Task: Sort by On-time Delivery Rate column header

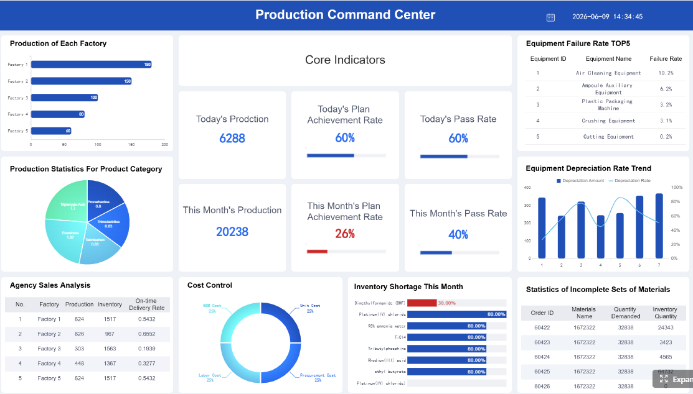Action: pyautogui.click(x=146, y=305)
